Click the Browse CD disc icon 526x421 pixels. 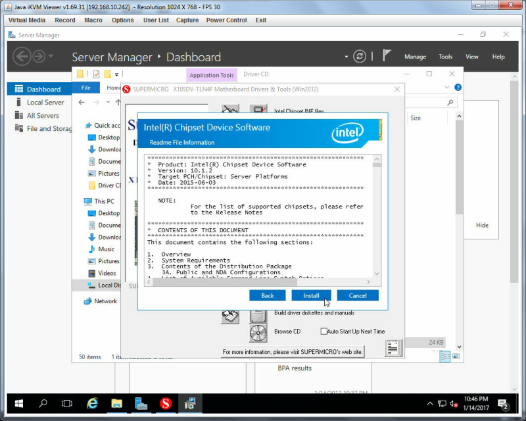(258, 333)
